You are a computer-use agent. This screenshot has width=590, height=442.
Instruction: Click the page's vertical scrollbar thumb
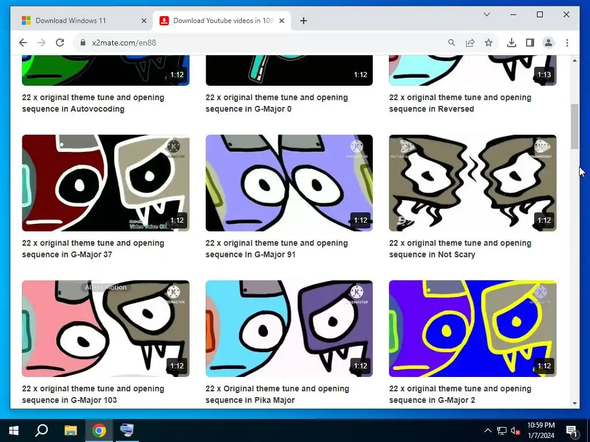(574, 127)
